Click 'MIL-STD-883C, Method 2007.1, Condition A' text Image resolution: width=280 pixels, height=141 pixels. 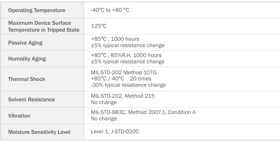point(143,112)
